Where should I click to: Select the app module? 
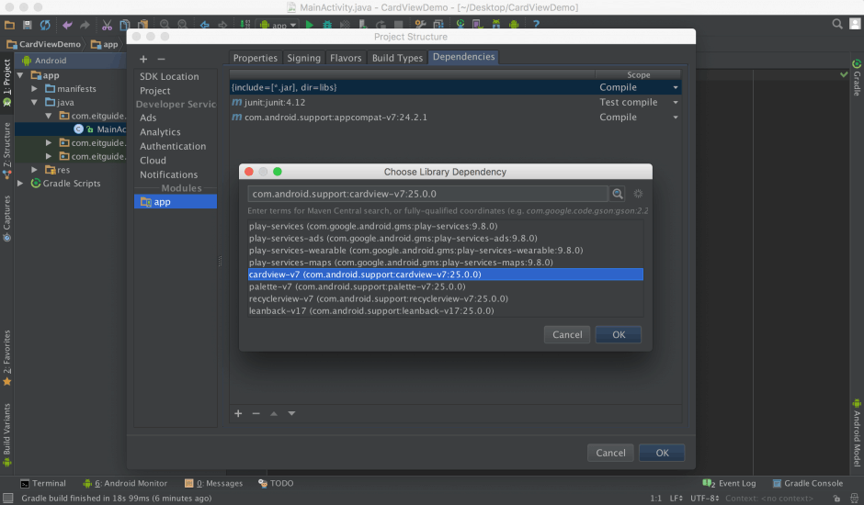(176, 202)
